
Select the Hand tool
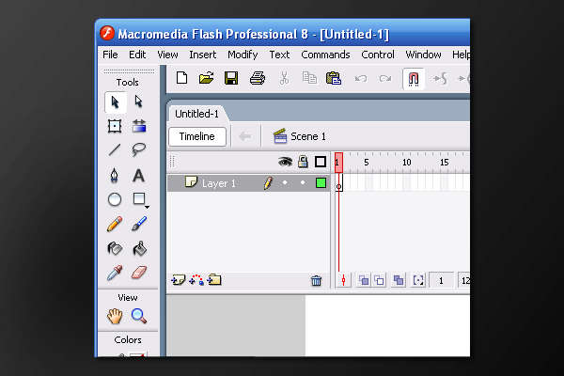tap(115, 316)
